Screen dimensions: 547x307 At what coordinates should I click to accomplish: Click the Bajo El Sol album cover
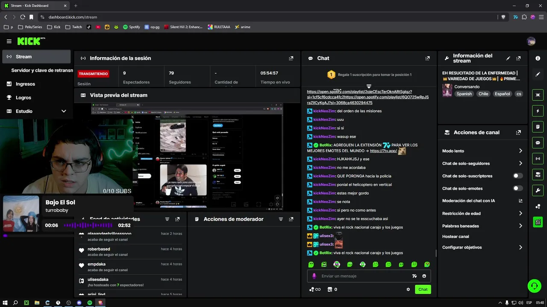21,214
